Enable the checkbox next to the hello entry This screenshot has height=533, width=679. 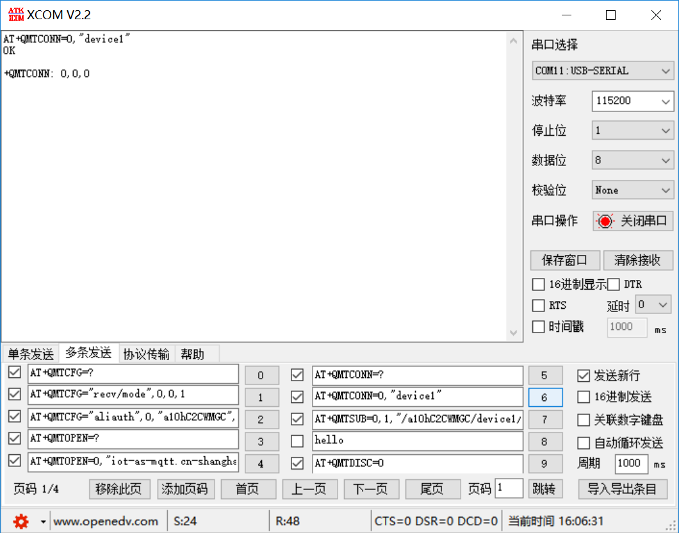[x=297, y=441]
